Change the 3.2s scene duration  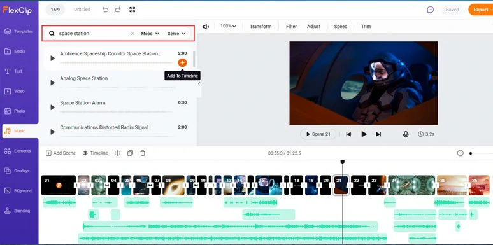(x=426, y=134)
